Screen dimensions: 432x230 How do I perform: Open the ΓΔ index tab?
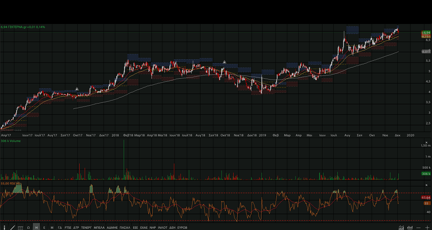click(x=60, y=228)
